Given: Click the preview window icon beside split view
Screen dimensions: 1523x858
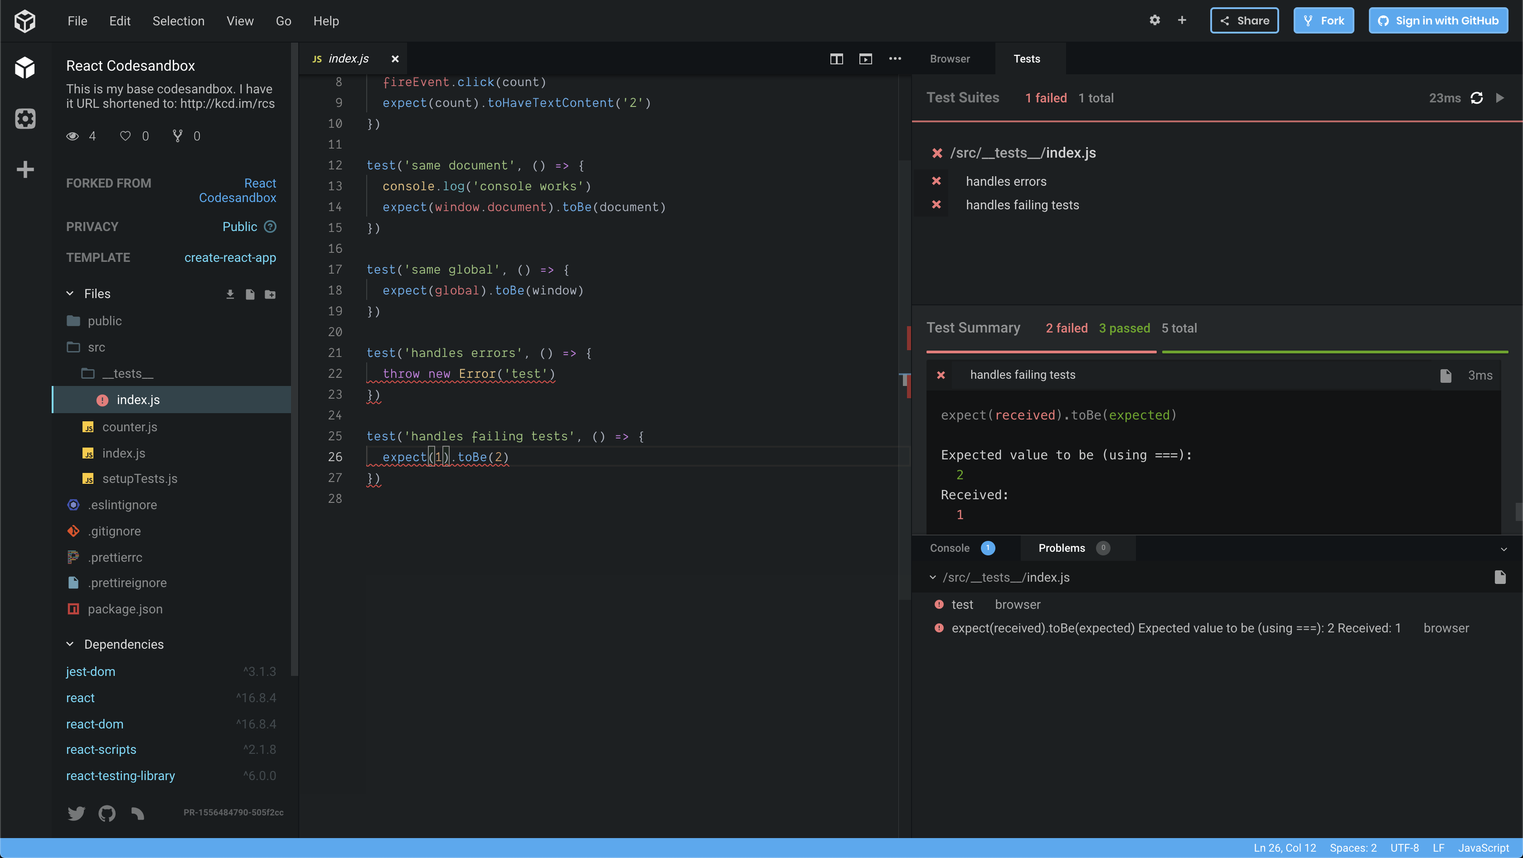Looking at the screenshot, I should [865, 58].
